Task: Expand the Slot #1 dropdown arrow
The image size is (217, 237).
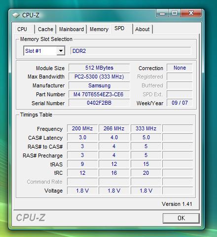Action: (x=61, y=51)
